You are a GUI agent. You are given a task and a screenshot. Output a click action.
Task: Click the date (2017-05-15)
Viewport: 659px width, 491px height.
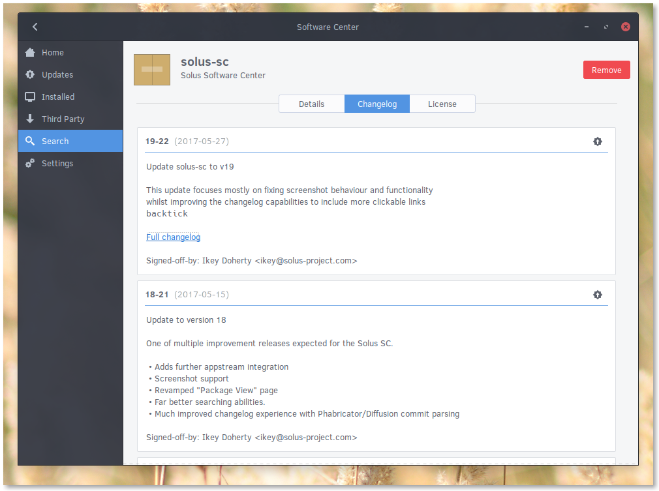point(202,295)
